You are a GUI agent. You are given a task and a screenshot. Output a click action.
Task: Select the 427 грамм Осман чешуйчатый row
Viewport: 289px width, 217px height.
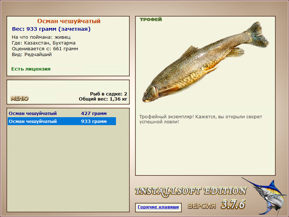point(62,114)
